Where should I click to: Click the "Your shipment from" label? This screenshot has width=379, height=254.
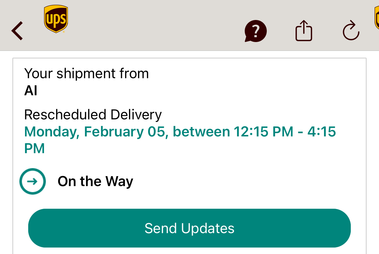pos(86,73)
